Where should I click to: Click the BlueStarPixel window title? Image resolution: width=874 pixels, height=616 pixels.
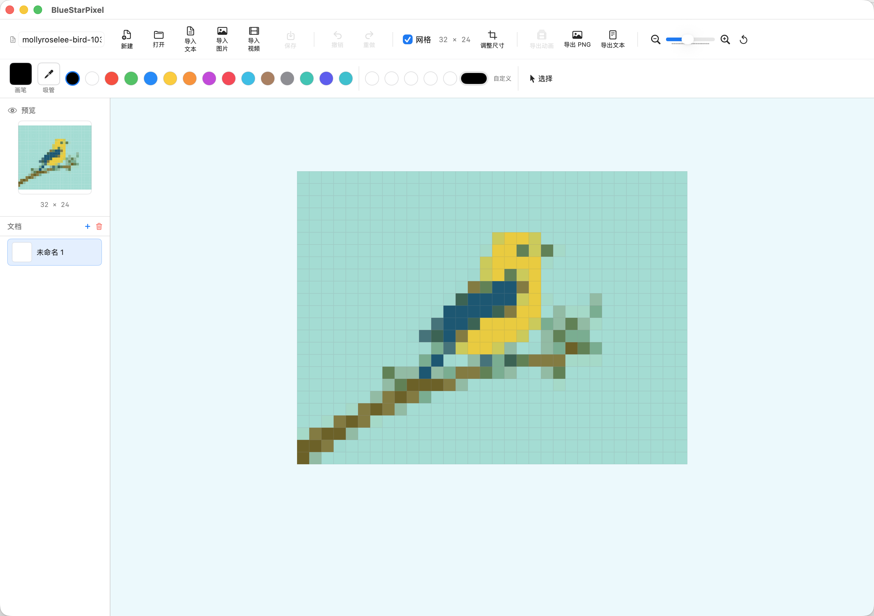click(78, 10)
